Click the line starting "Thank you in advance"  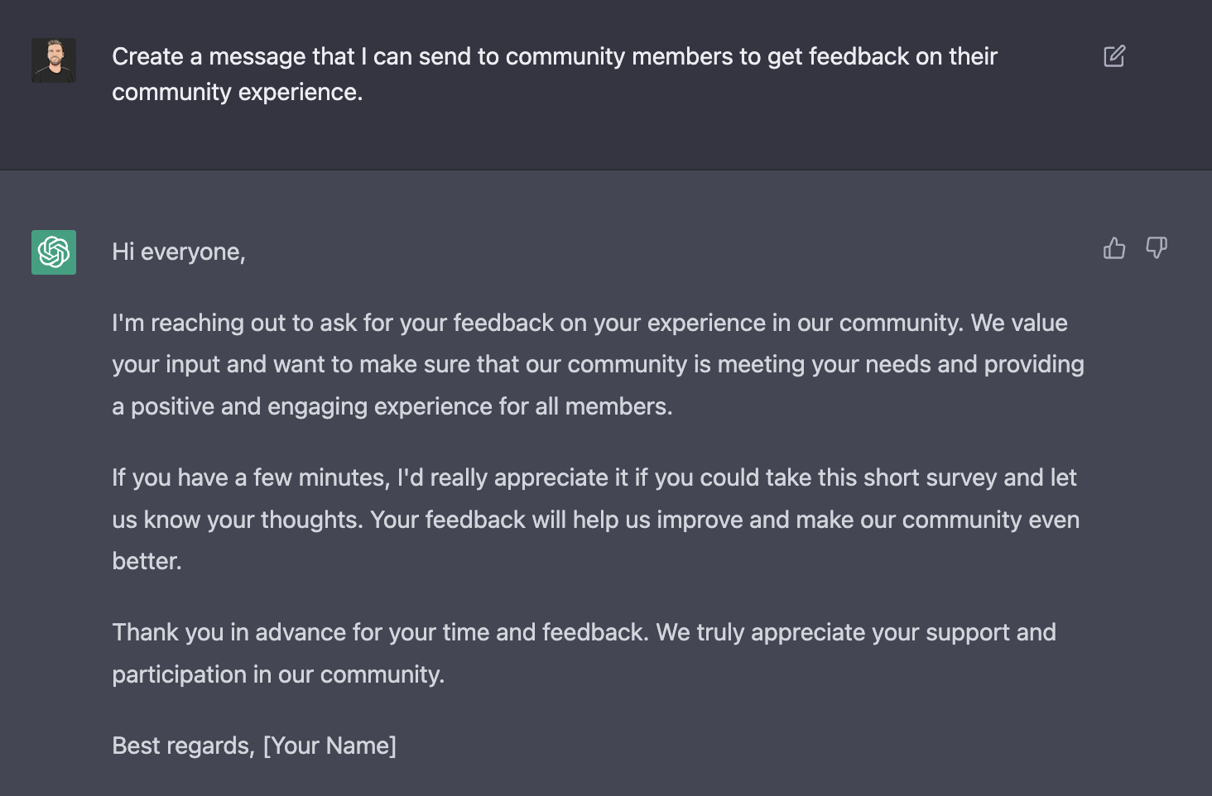pos(584,632)
